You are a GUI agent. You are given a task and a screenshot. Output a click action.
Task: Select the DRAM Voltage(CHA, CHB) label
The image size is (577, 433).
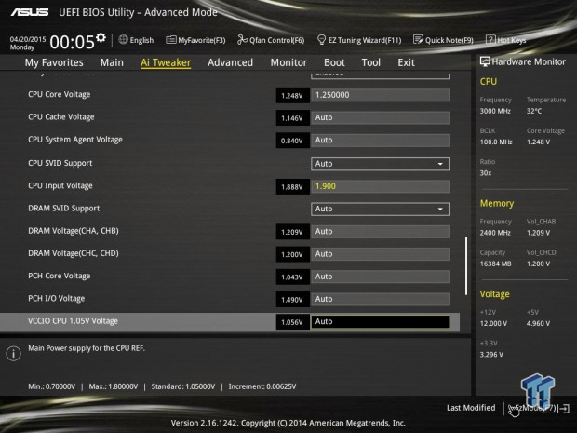(74, 231)
